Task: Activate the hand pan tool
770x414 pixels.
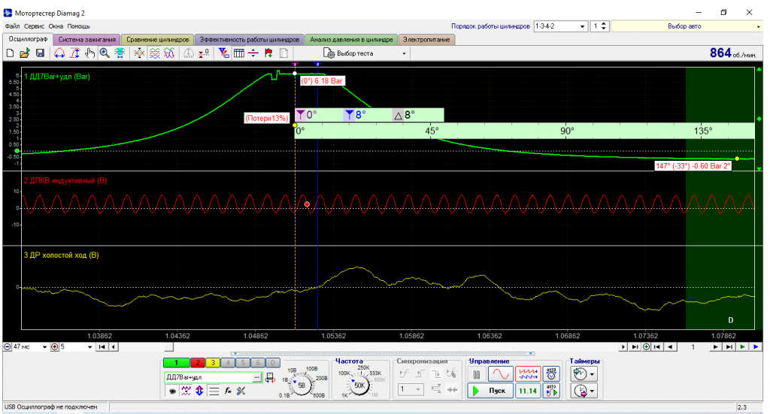Action: [x=89, y=53]
